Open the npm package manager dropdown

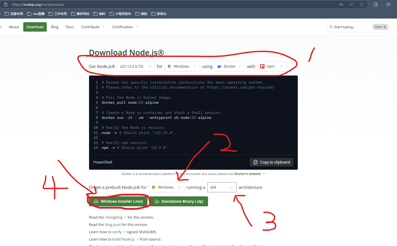click(x=272, y=66)
